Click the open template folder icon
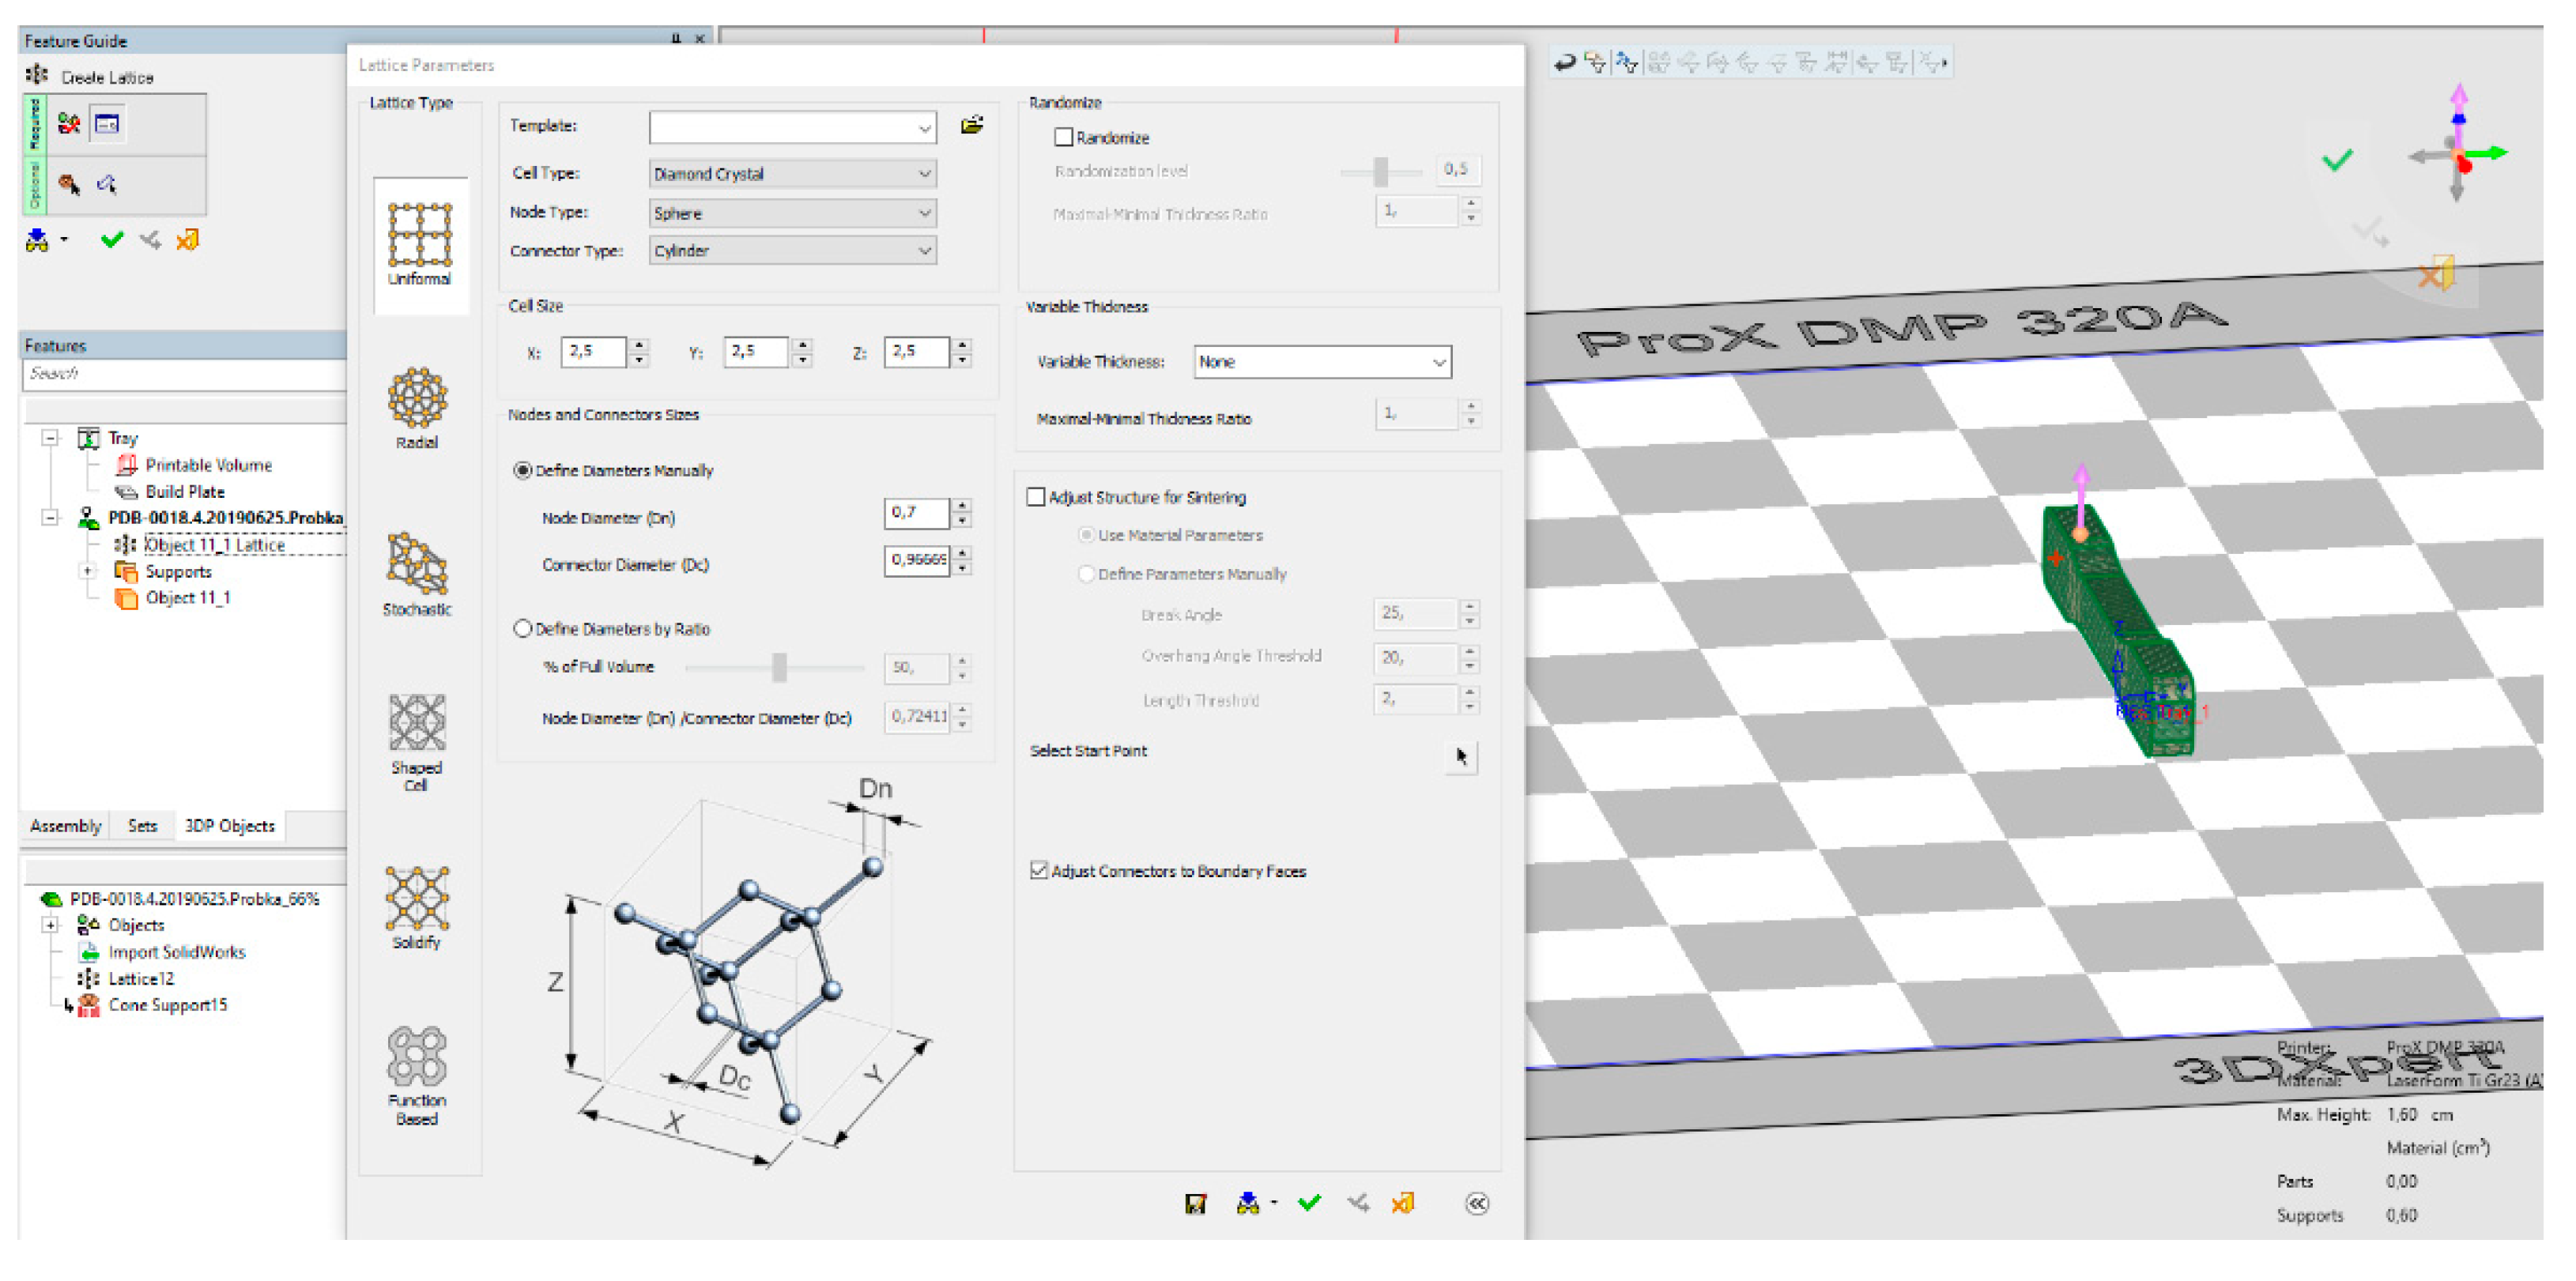Viewport: 2576px width, 1281px height. point(972,125)
